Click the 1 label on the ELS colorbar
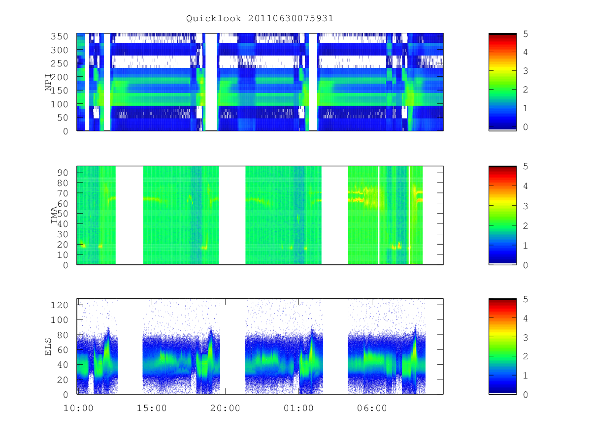Viewport: 591px width, 443px height. (x=526, y=376)
